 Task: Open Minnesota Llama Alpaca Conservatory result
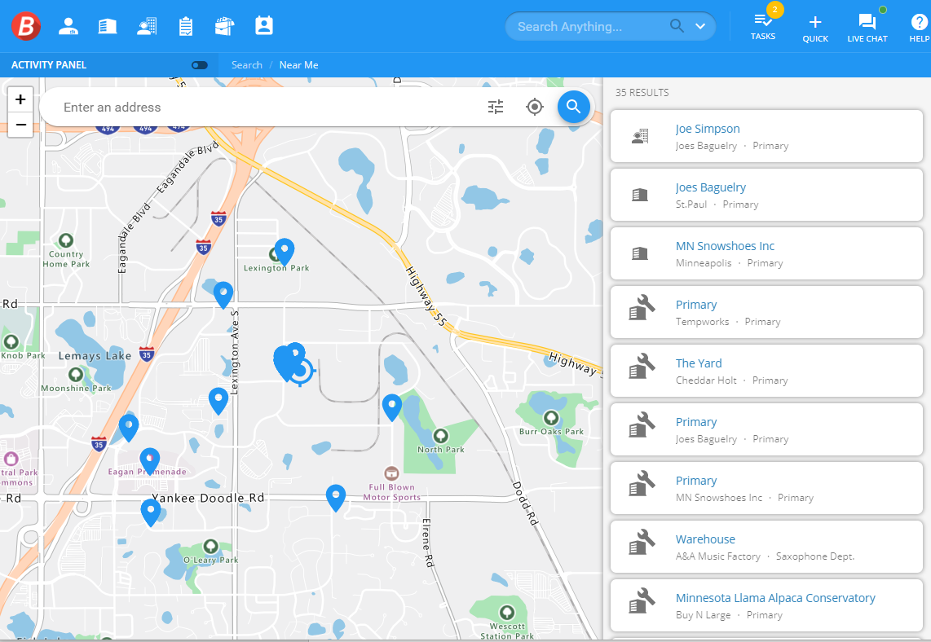click(766, 606)
